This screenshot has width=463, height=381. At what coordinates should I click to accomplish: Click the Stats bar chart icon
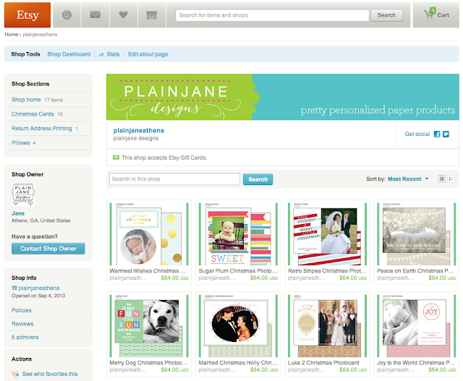(101, 54)
